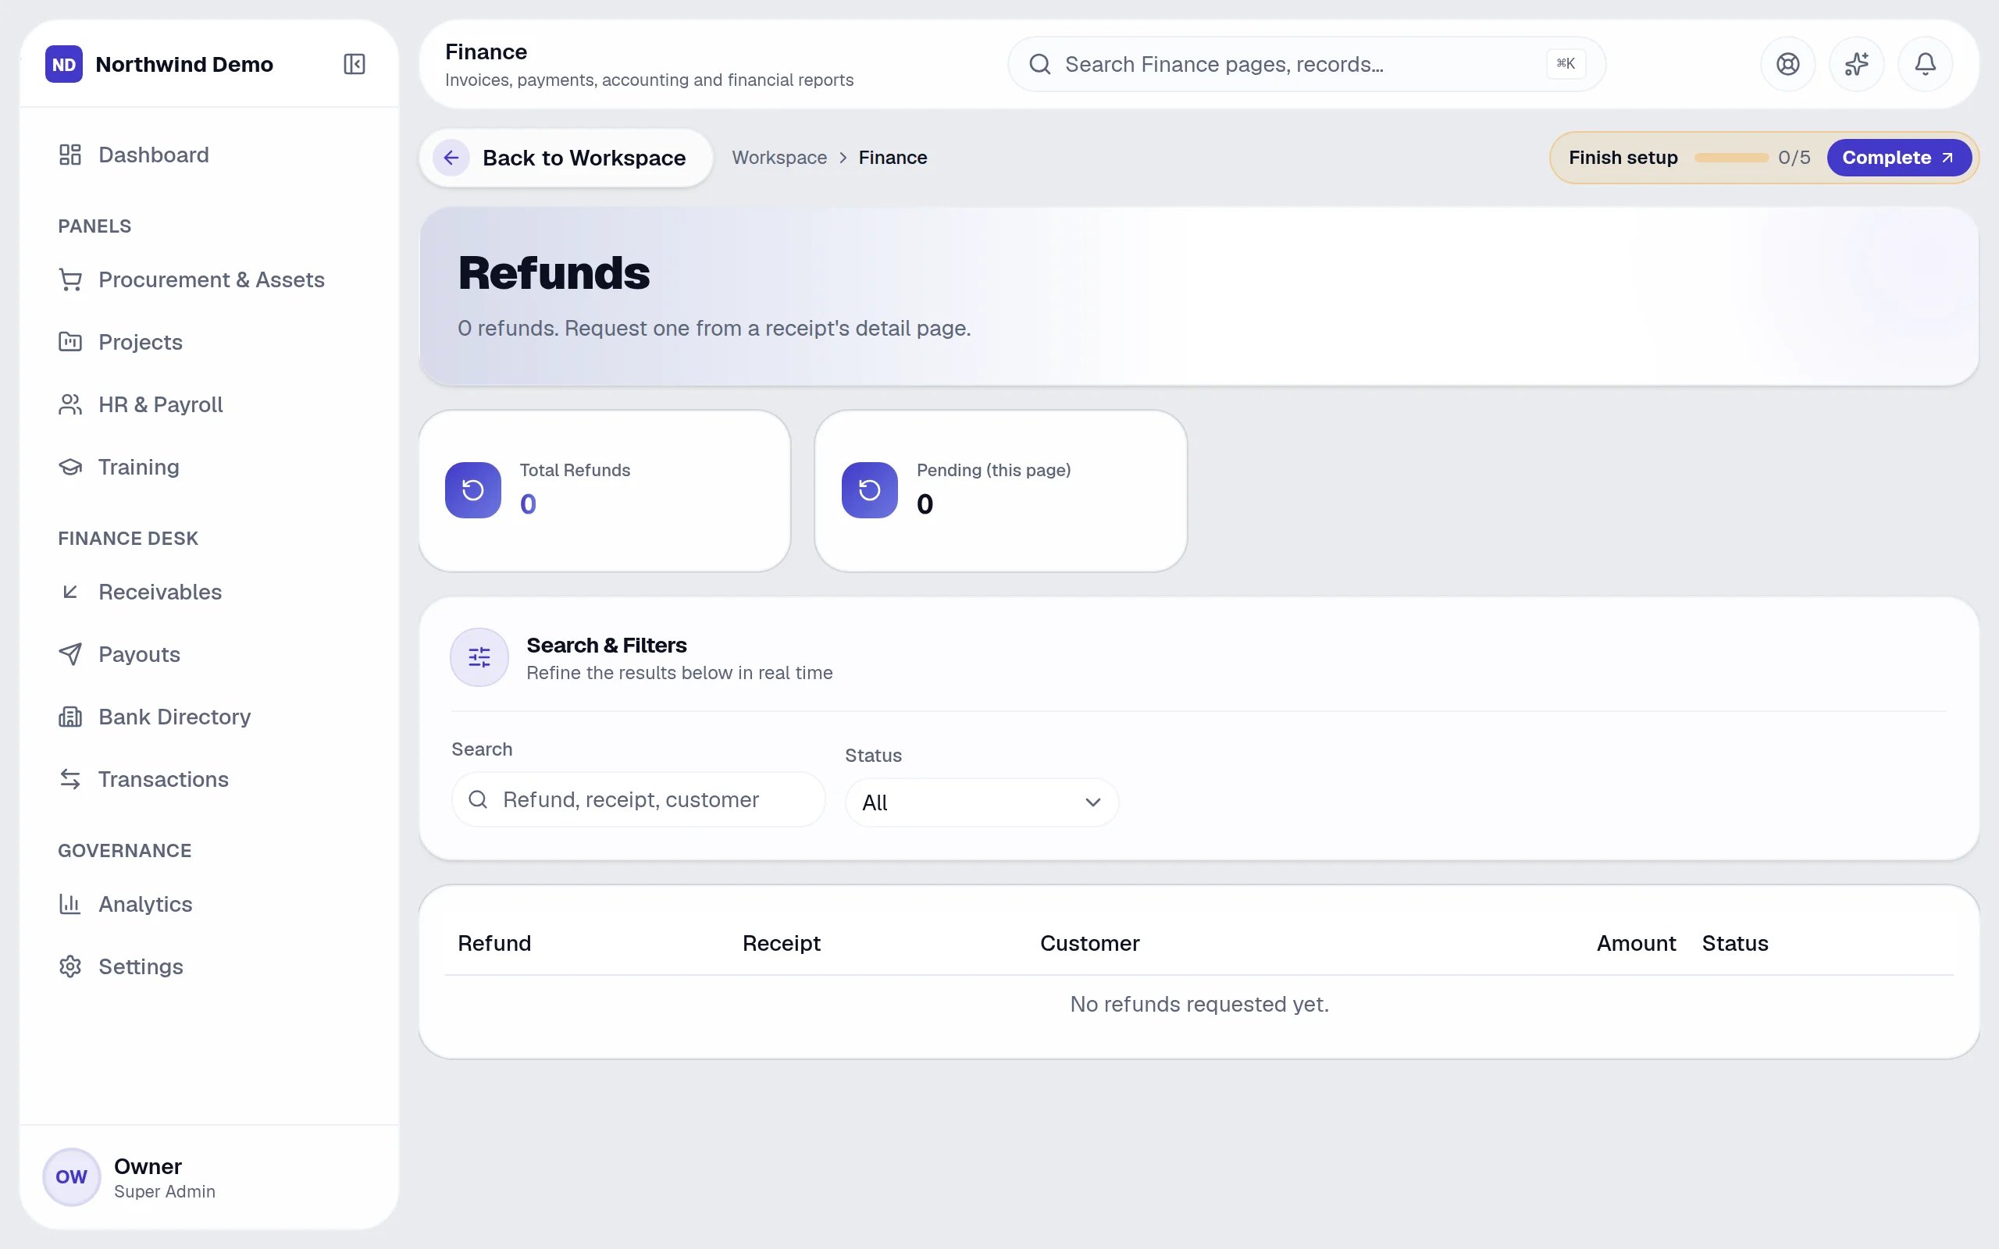Click the Finance breadcrumb

[892, 158]
